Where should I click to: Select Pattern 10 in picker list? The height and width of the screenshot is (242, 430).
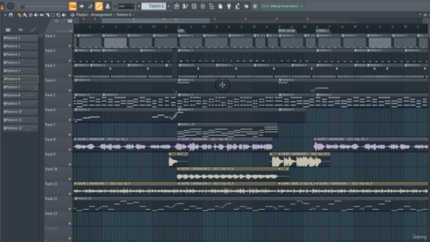click(20, 112)
